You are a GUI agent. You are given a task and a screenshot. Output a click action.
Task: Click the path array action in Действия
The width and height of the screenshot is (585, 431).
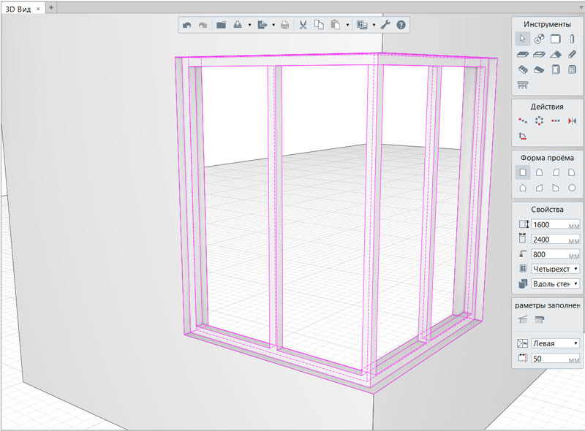click(x=523, y=121)
